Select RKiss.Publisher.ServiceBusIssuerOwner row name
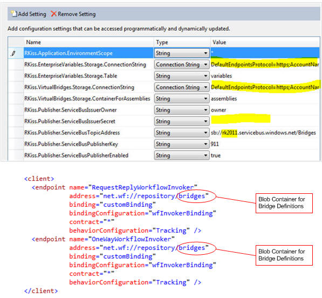 coord(71,110)
